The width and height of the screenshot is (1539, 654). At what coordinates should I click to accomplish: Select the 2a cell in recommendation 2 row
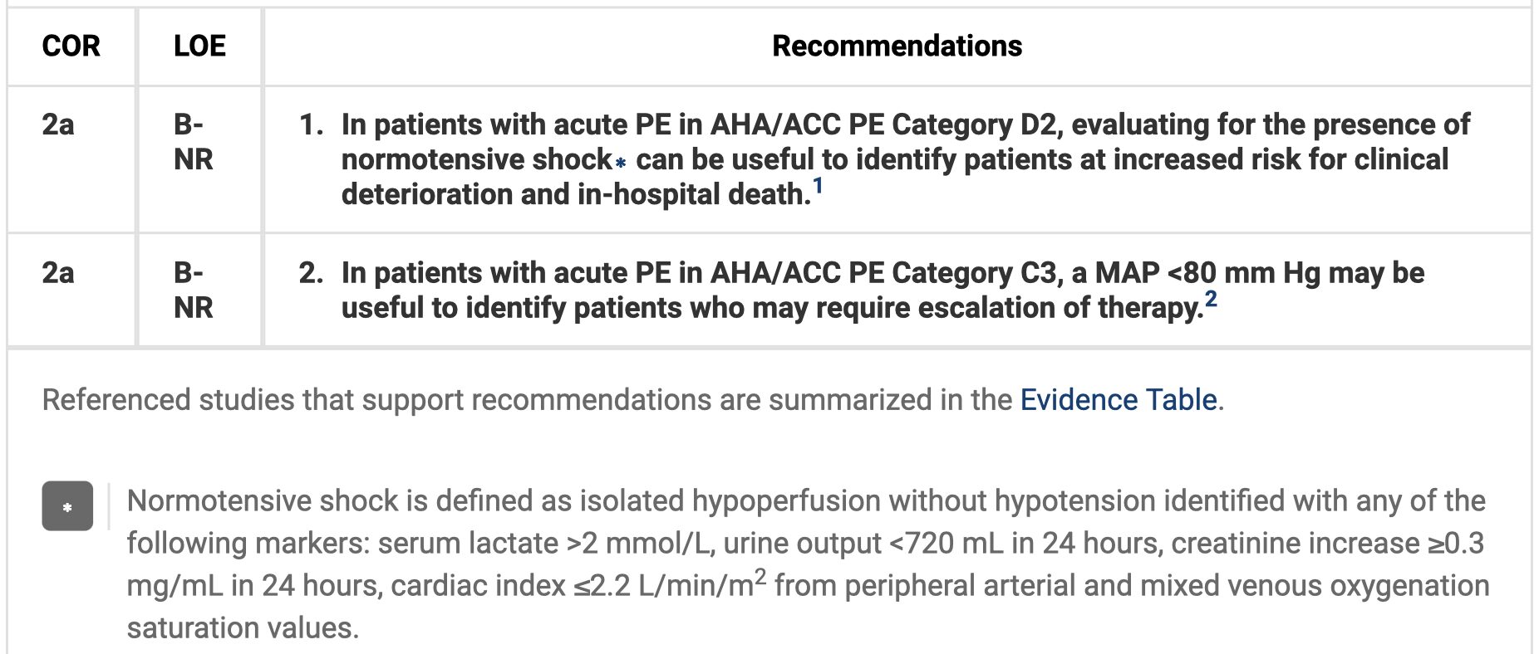[58, 273]
